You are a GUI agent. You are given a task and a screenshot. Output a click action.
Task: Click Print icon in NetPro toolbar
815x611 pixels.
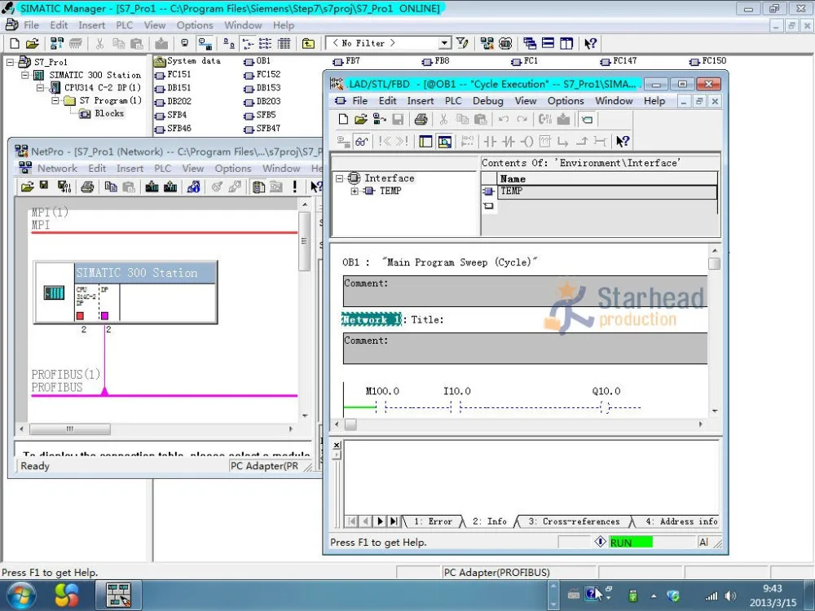pyautogui.click(x=87, y=187)
